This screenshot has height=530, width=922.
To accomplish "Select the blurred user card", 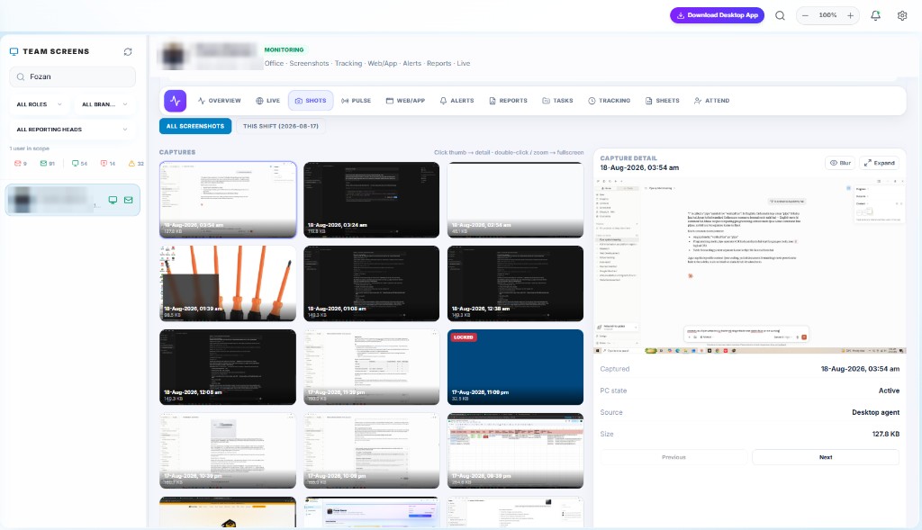I will click(x=73, y=200).
